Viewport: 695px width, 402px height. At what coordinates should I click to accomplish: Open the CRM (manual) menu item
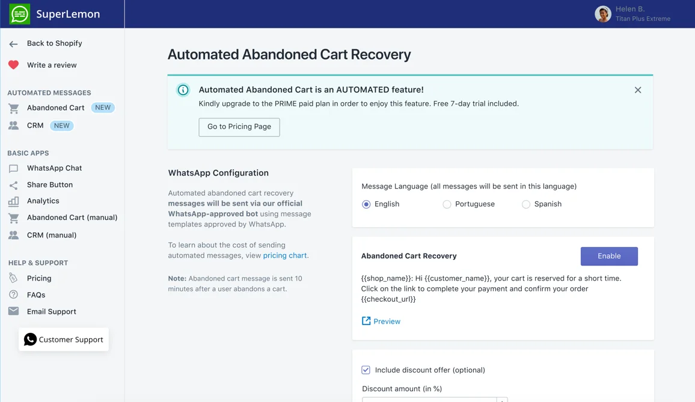(52, 236)
